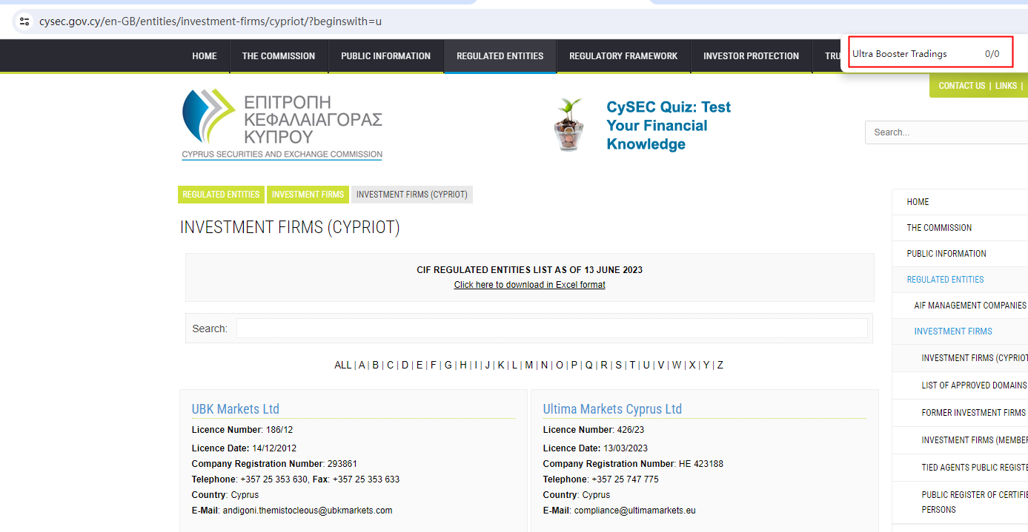Filter firms by letter M

[528, 365]
